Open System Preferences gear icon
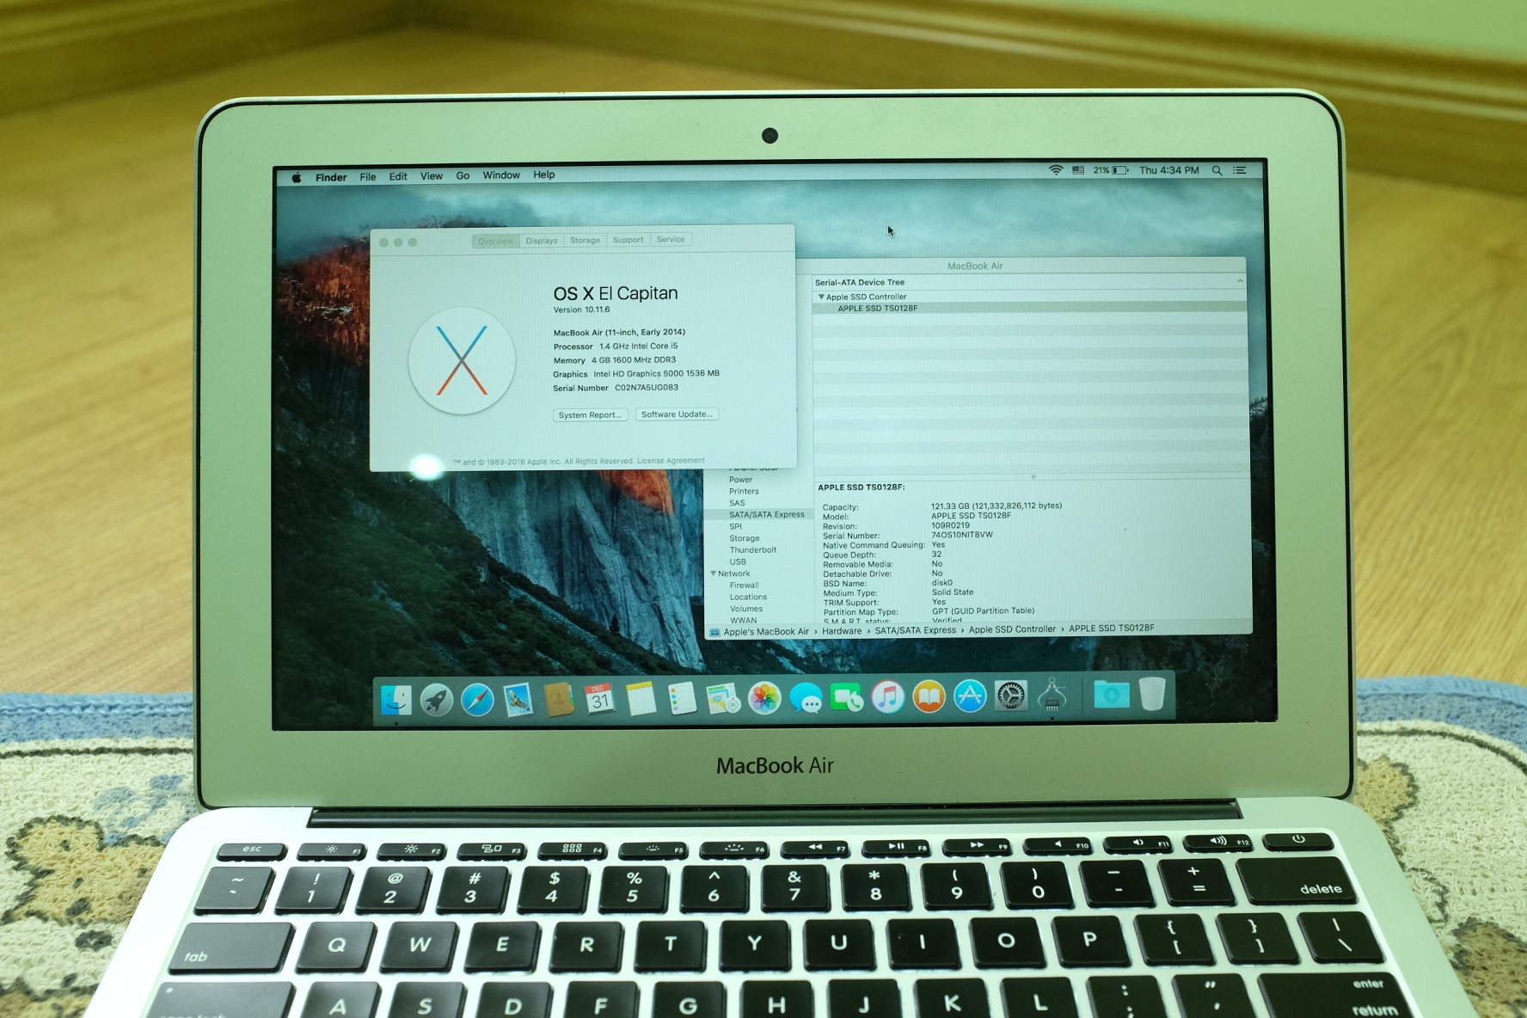Screen dimensions: 1527x1018 (1011, 696)
